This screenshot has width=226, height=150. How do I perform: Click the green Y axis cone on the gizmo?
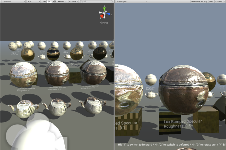(x=104, y=9)
